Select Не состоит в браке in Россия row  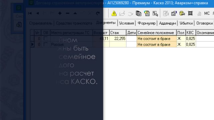[x=156, y=44]
